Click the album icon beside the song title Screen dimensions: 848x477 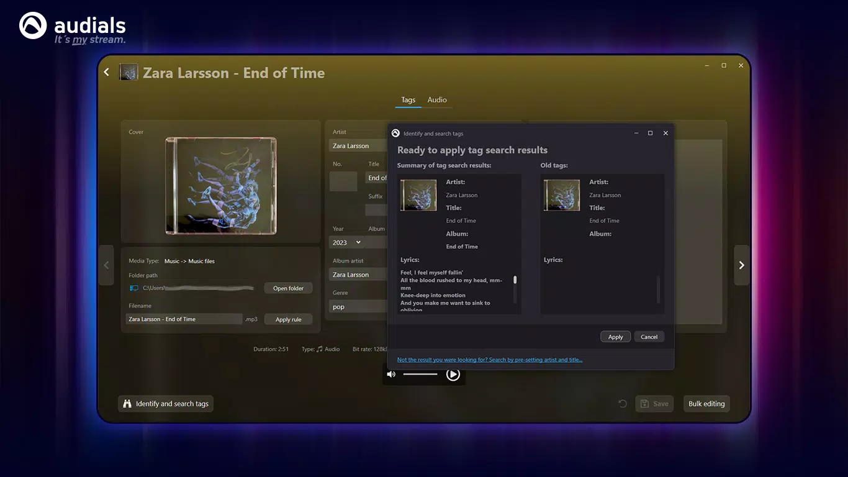[x=129, y=72]
